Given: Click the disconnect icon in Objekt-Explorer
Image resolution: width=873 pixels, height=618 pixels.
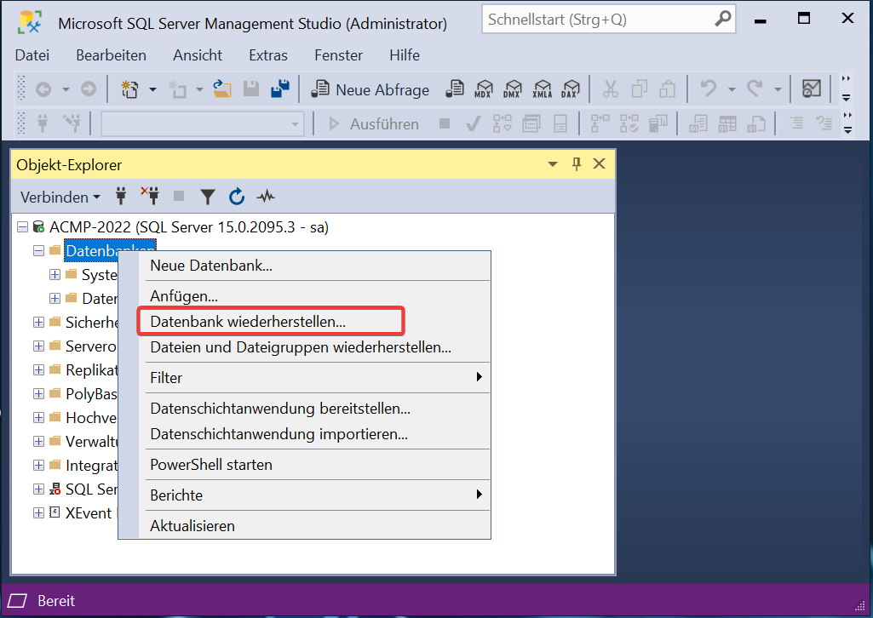Looking at the screenshot, I should 150,197.
